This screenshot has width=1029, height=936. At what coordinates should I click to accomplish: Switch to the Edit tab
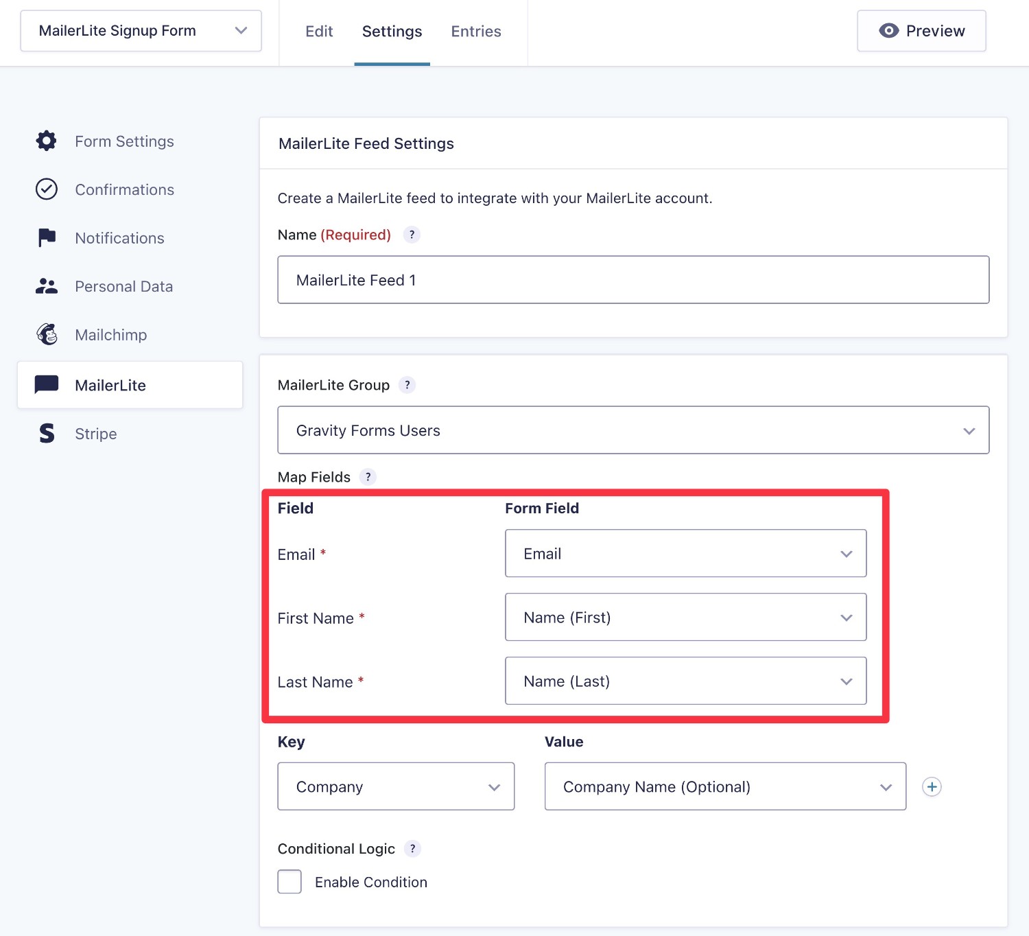point(319,32)
